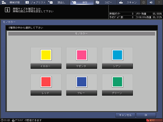Click the clock icon showing 11:01
Screen dimensions: 163x122
click(x=2, y=120)
